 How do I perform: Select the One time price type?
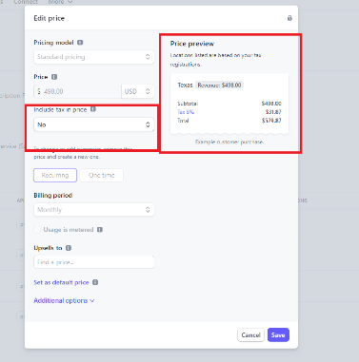click(x=102, y=175)
